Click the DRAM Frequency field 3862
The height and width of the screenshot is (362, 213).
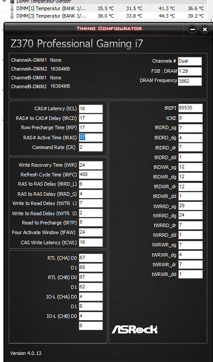click(190, 82)
